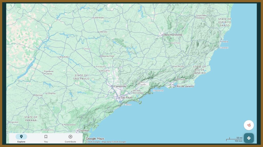263x147 pixels.
Task: Select the Rio de Janeiro city marker
Action: pos(175,86)
